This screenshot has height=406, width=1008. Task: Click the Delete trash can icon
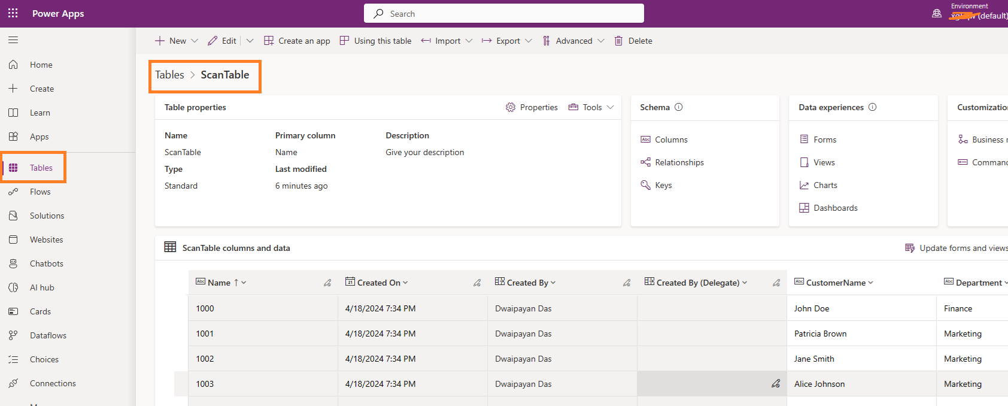[x=618, y=41]
